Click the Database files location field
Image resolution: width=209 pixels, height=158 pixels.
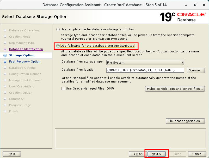coord(145,70)
